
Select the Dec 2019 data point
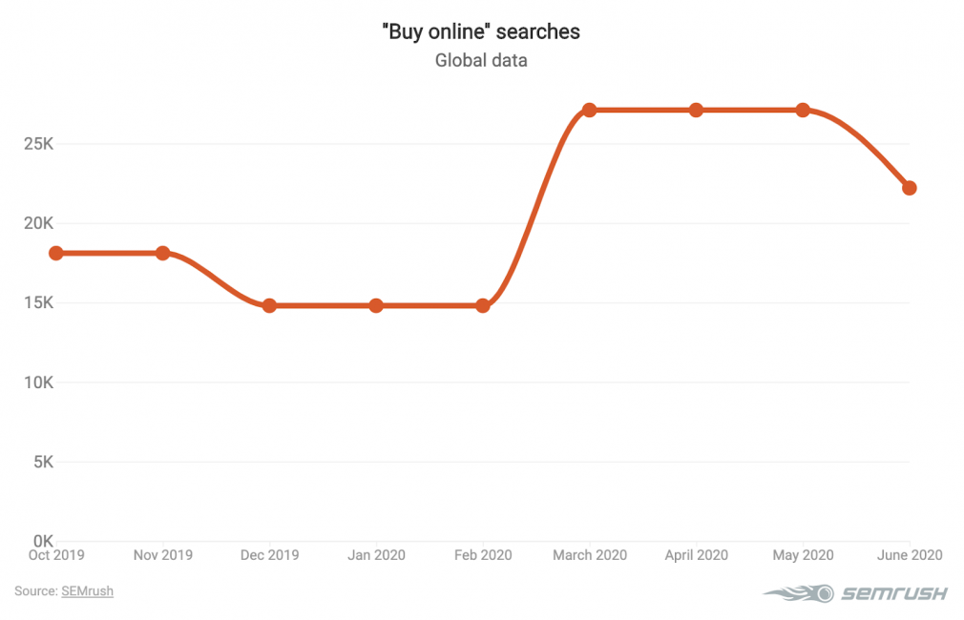[x=269, y=305]
